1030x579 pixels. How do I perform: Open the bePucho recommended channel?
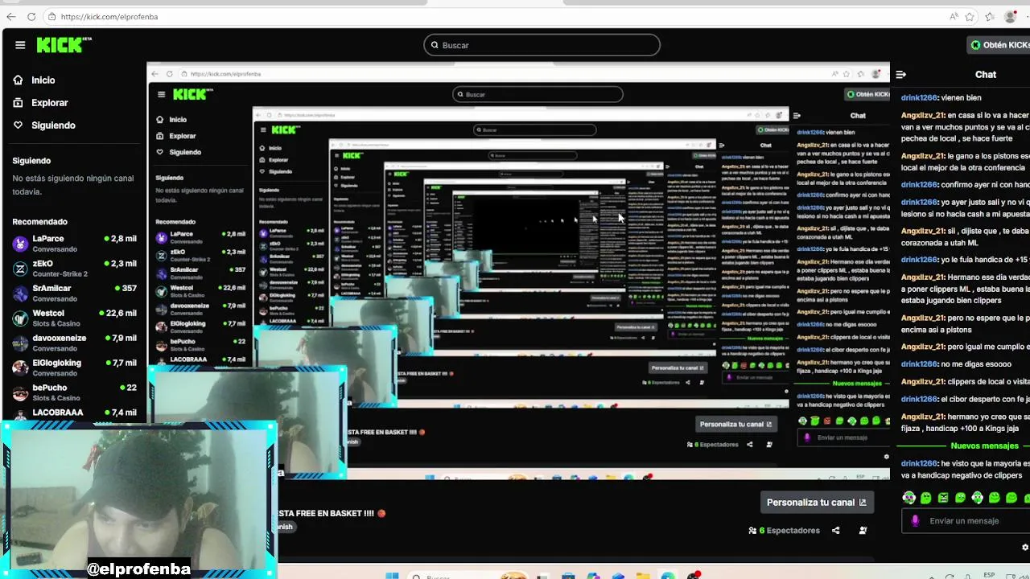pyautogui.click(x=74, y=393)
